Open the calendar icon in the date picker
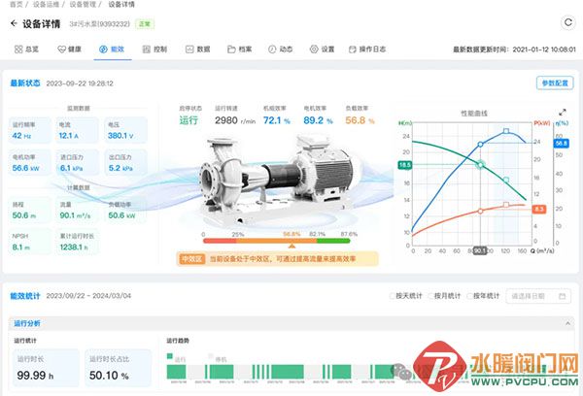This screenshot has width=583, height=396. (x=563, y=296)
